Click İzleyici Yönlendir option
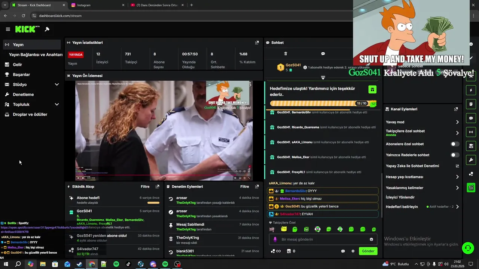This screenshot has height=269, width=479. [400, 197]
